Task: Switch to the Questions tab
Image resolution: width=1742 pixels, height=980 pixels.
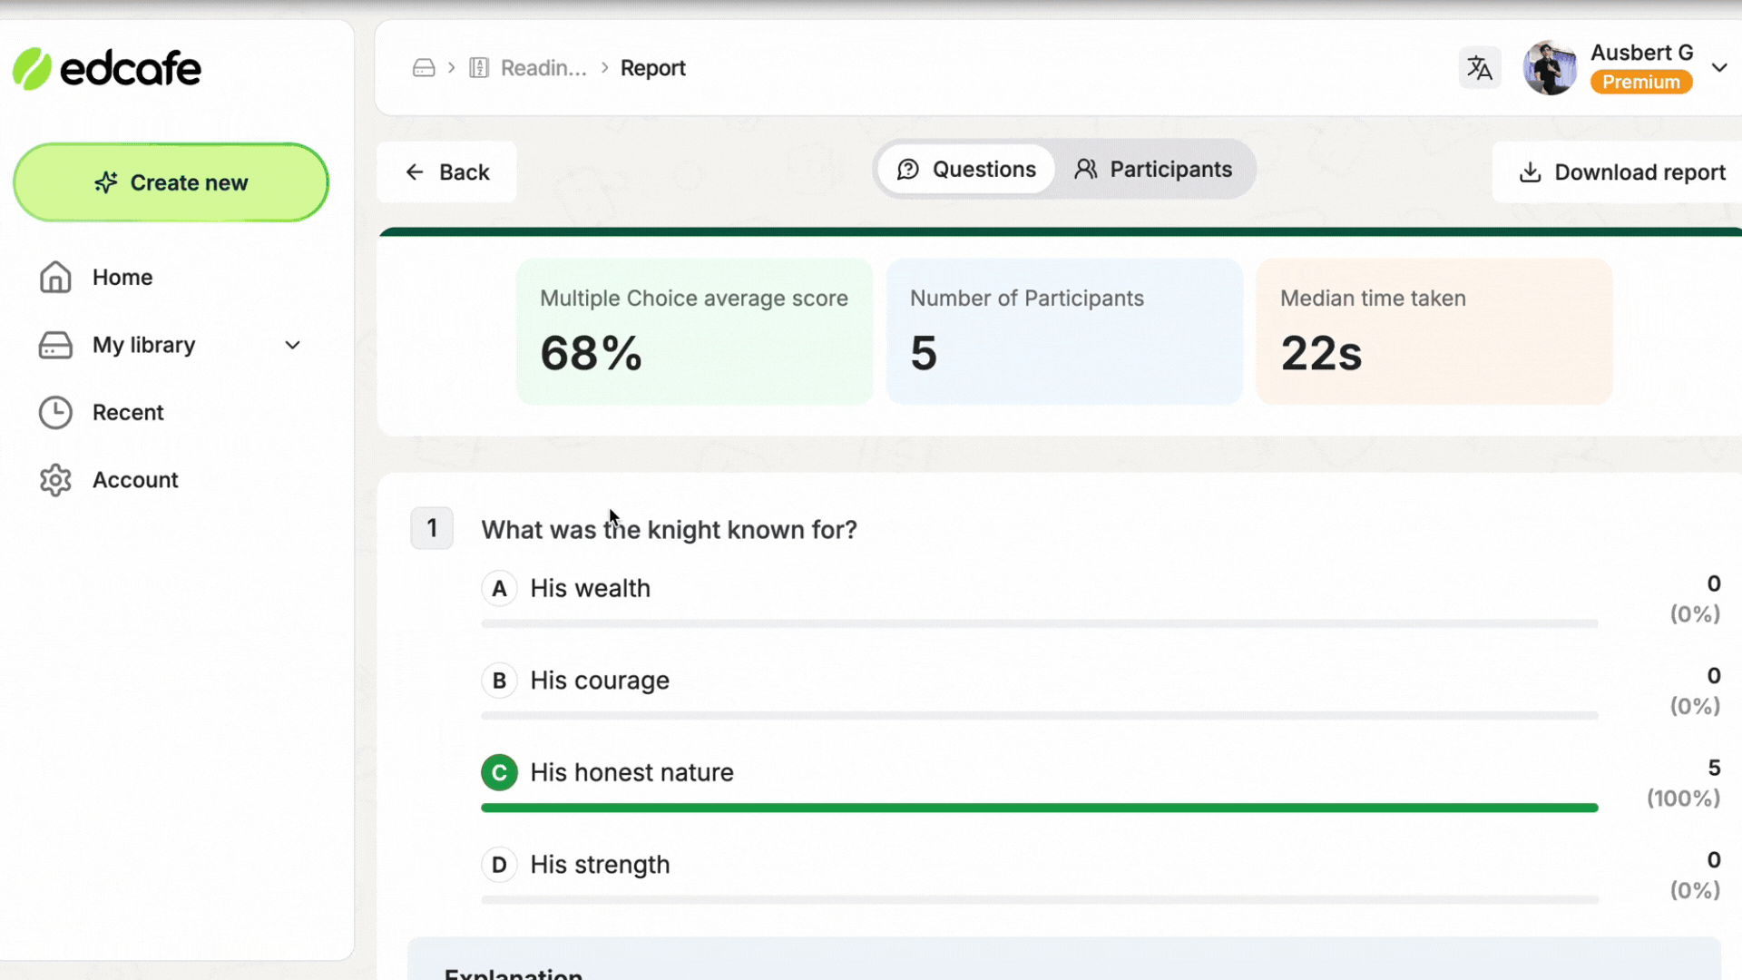Action: tap(965, 169)
